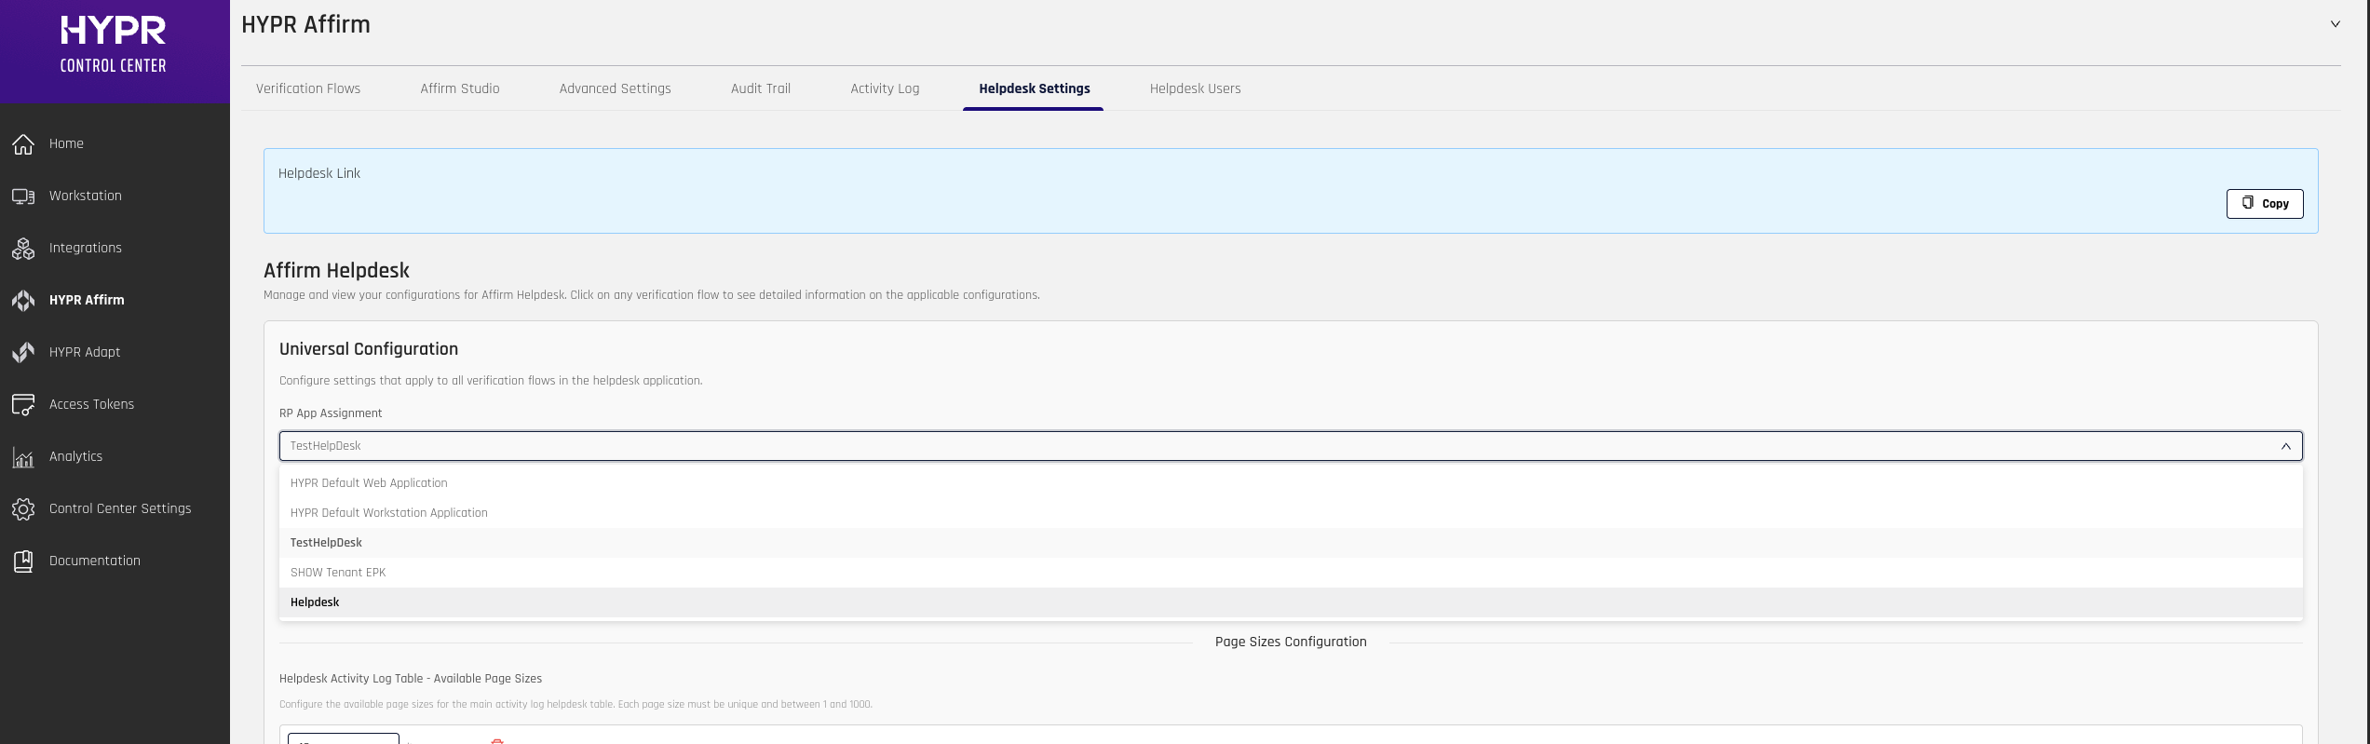This screenshot has height=744, width=2370.
Task: Choose HYPR Default Web Application option
Action: tap(1291, 482)
